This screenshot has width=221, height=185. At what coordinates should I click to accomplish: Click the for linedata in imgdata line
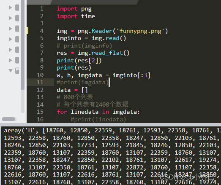point(98,112)
